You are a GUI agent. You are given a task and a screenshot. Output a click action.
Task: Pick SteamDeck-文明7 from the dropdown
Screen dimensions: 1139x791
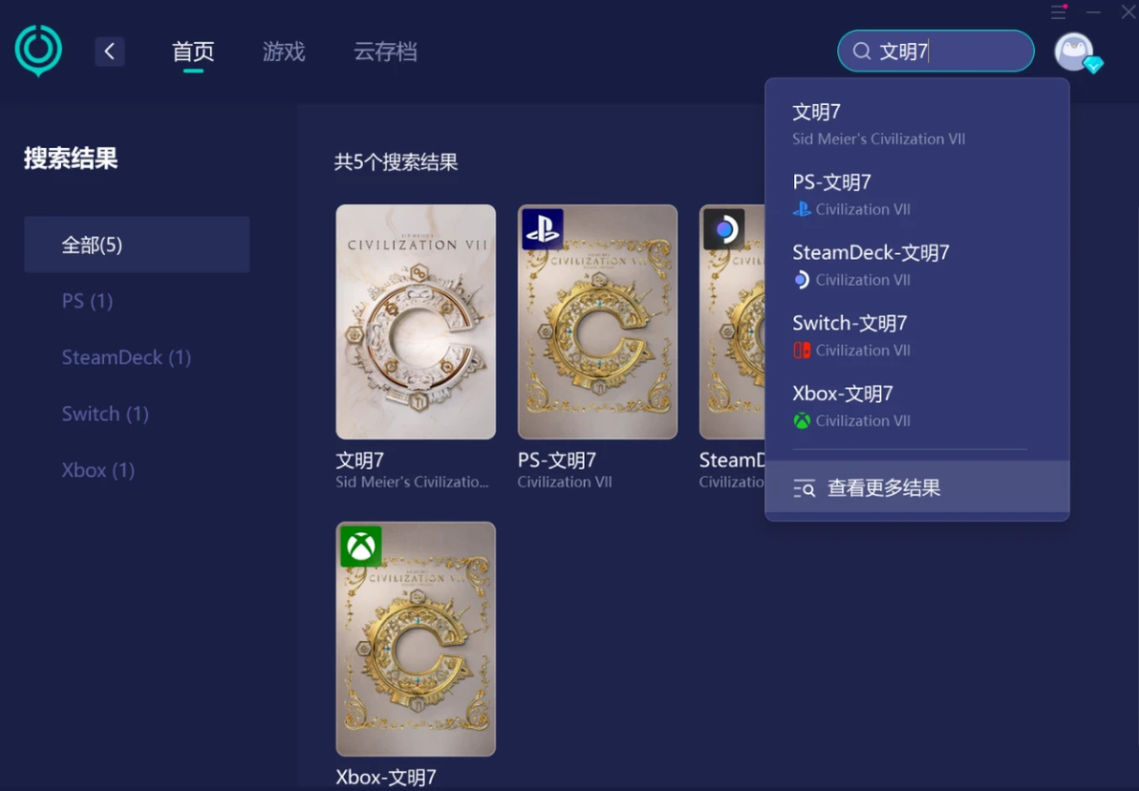click(x=916, y=266)
